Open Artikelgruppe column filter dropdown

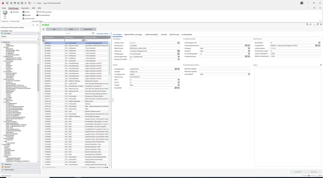click(83, 40)
